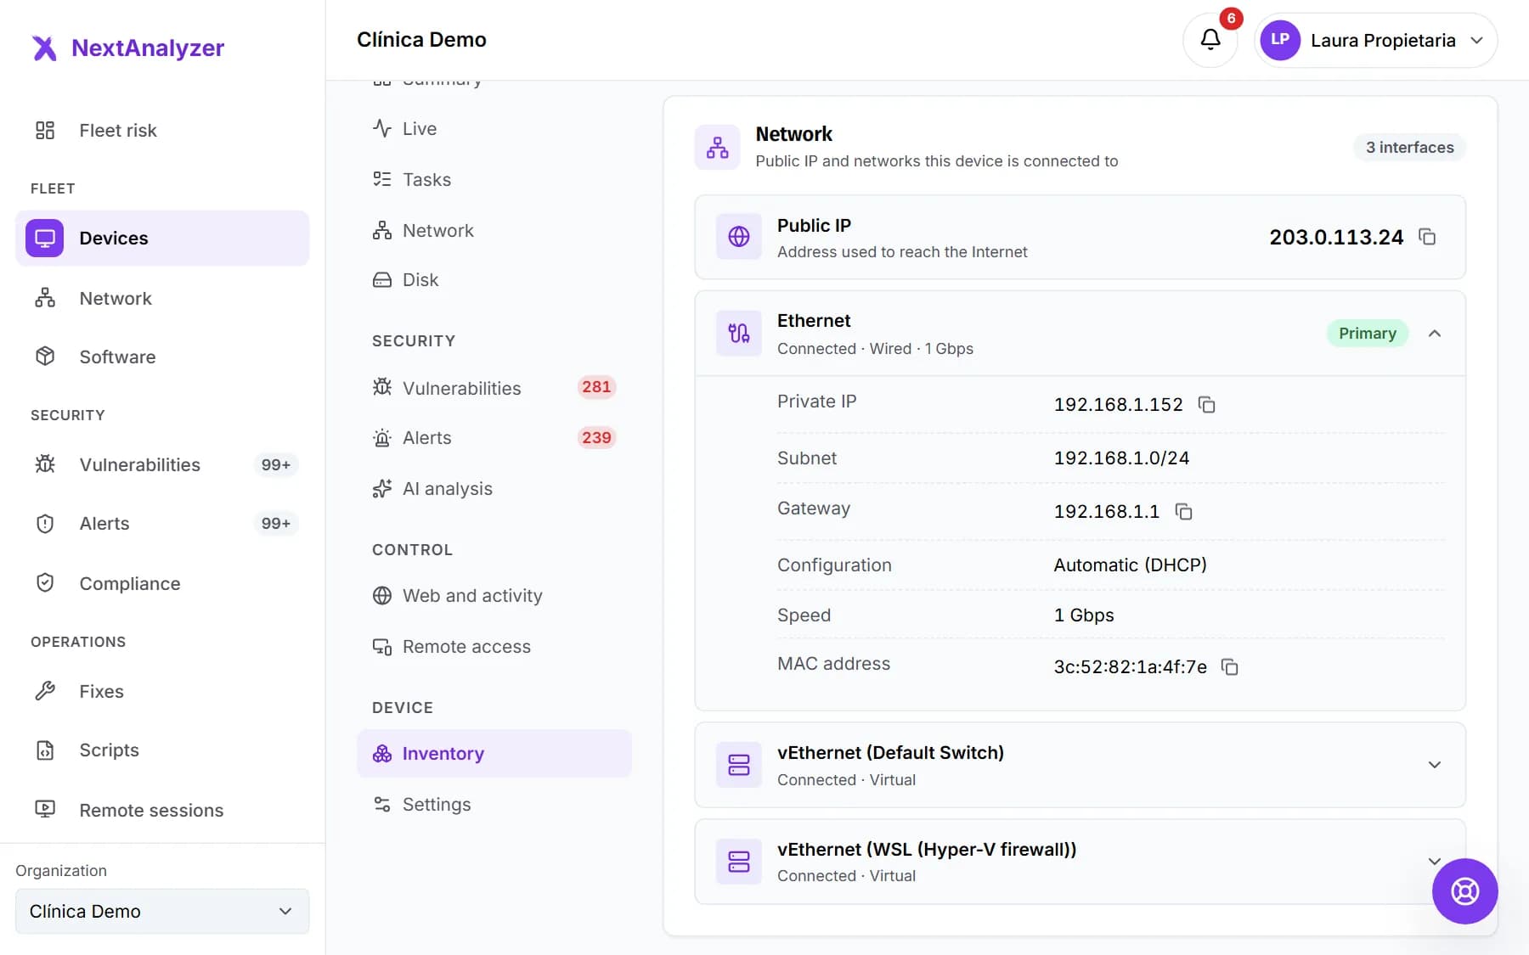Image resolution: width=1529 pixels, height=955 pixels.
Task: Click the Primary badge on Ethernet
Action: [1367, 334]
